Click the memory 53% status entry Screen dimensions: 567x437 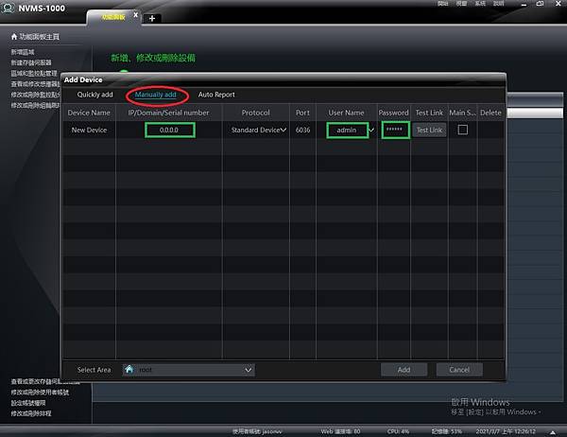pyautogui.click(x=447, y=431)
